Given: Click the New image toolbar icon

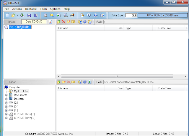Looking at the screenshot, I should (x=8, y=15).
